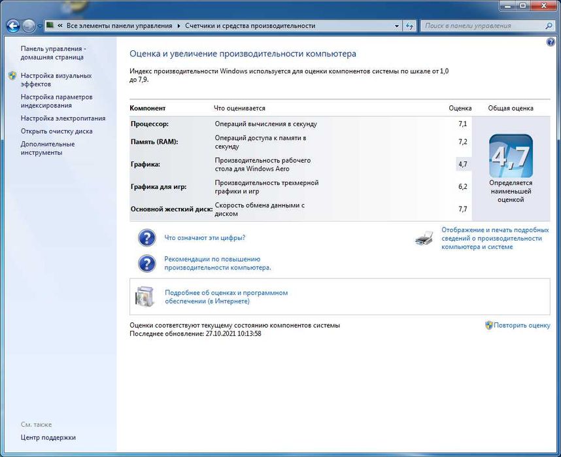Open 'Рекомендации по повышению производительности компьютера' link
Viewport: 561px width, 457px height.
coord(218,263)
